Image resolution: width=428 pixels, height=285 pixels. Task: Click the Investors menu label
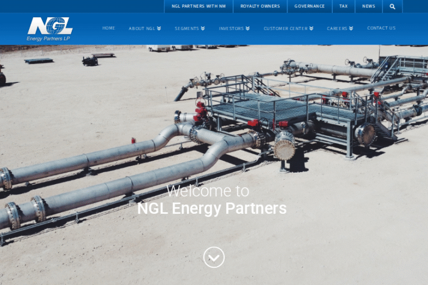(231, 28)
